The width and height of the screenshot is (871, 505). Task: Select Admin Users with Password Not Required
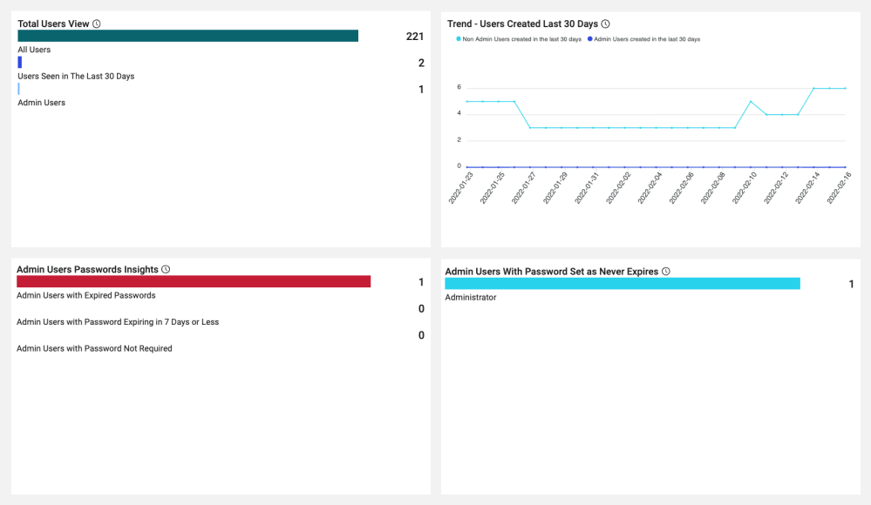94,348
